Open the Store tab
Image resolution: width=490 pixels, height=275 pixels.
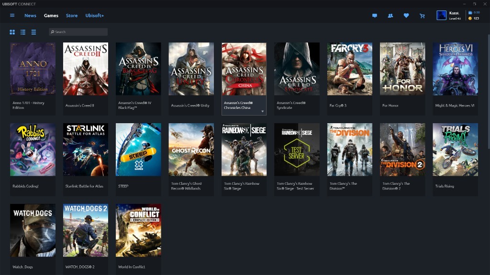pyautogui.click(x=72, y=15)
